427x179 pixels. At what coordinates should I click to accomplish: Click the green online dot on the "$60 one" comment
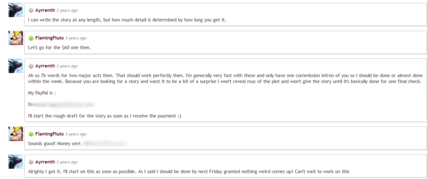click(31, 38)
